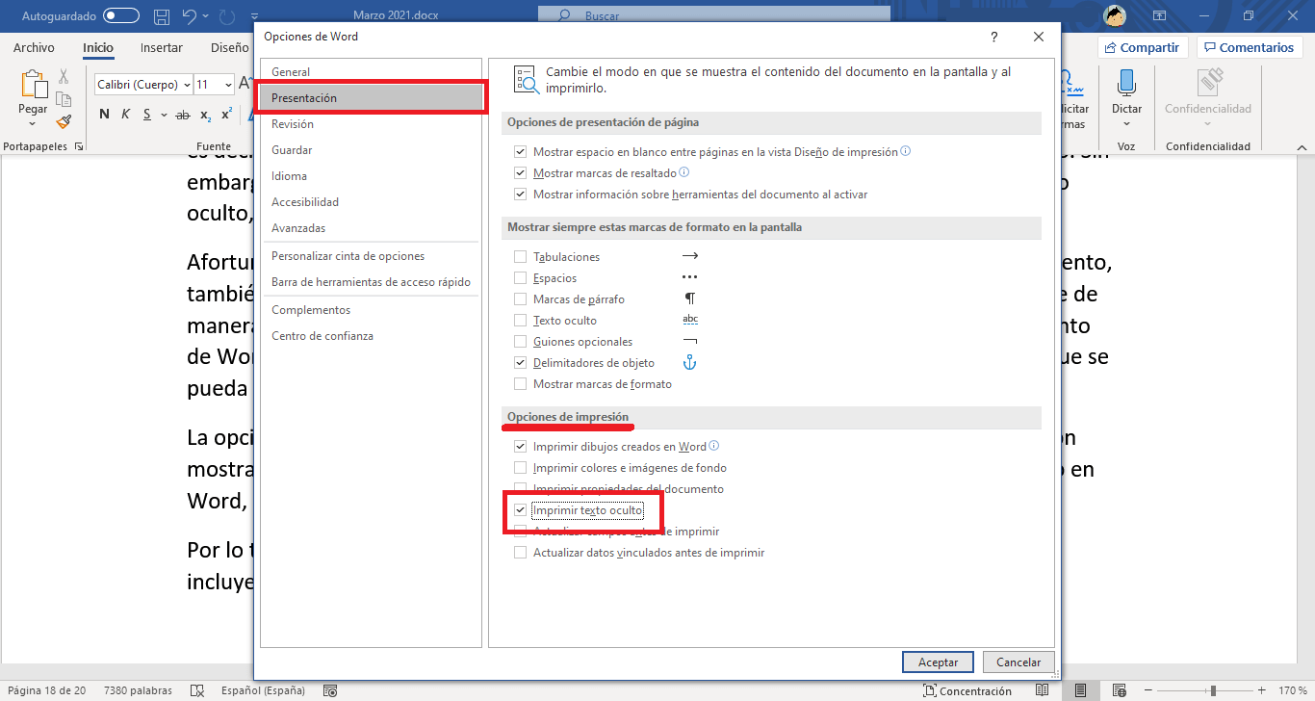1315x701 pixels.
Task: Check Actualizar datos vinculados antes de imprimir
Action: pyautogui.click(x=521, y=553)
